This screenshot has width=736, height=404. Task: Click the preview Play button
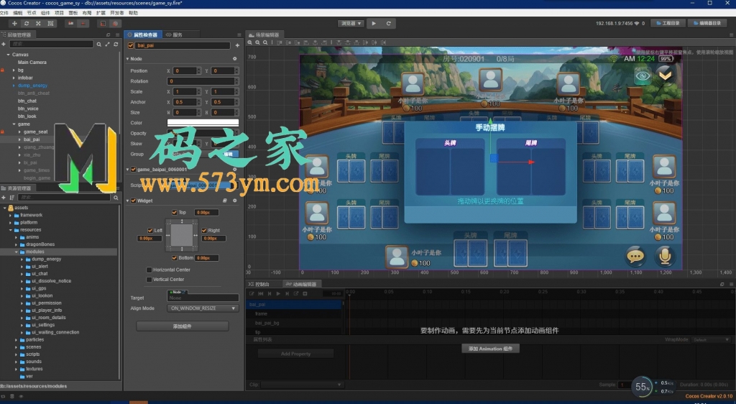click(x=374, y=24)
